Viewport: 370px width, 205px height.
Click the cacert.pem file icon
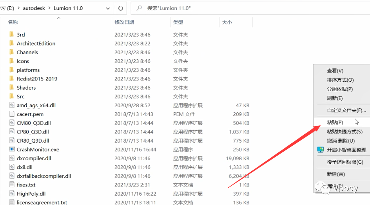click(12, 114)
